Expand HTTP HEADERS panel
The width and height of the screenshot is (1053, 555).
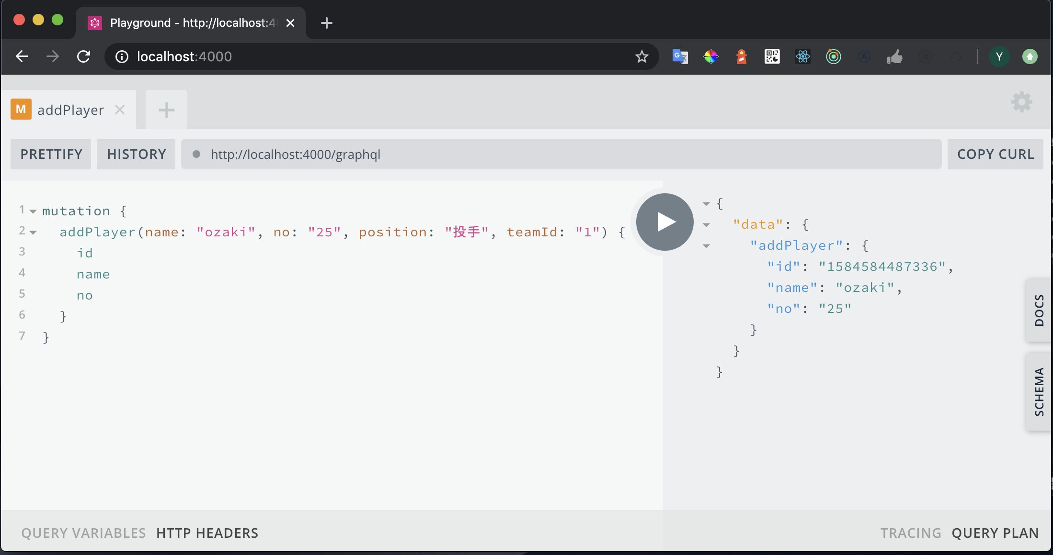click(207, 533)
